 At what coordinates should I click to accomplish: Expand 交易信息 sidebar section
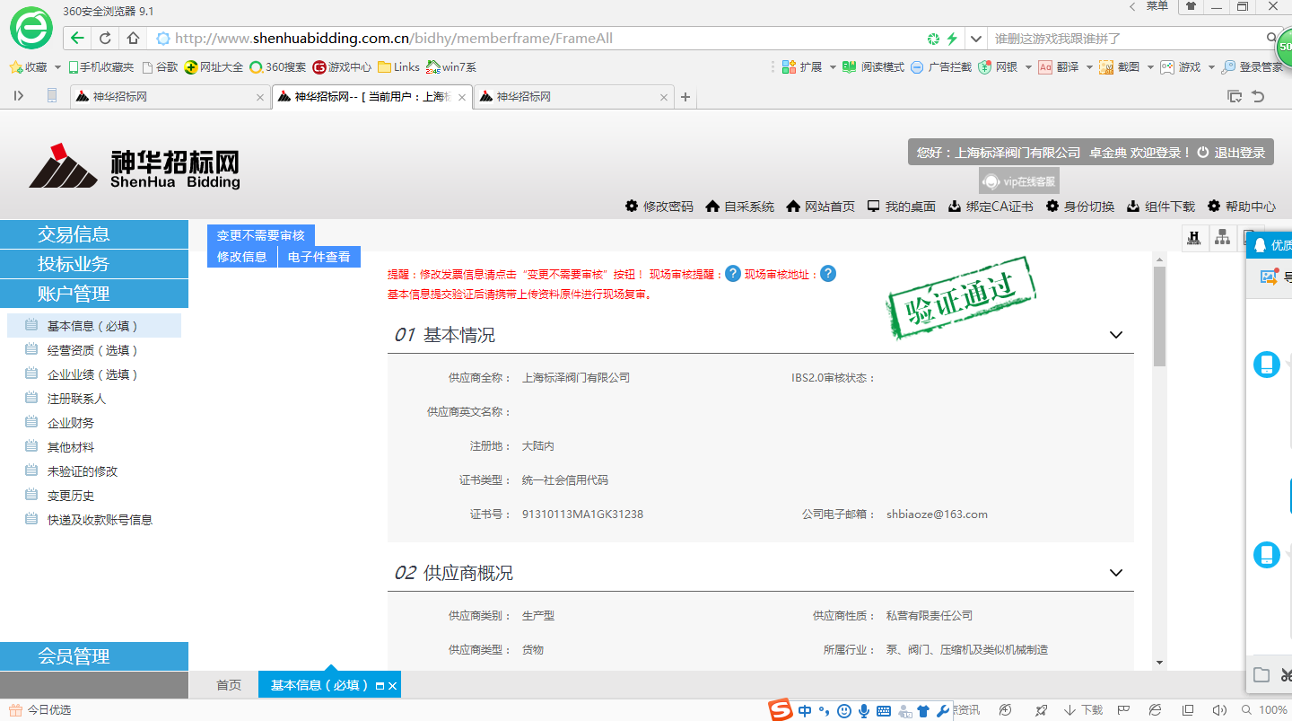click(x=94, y=234)
